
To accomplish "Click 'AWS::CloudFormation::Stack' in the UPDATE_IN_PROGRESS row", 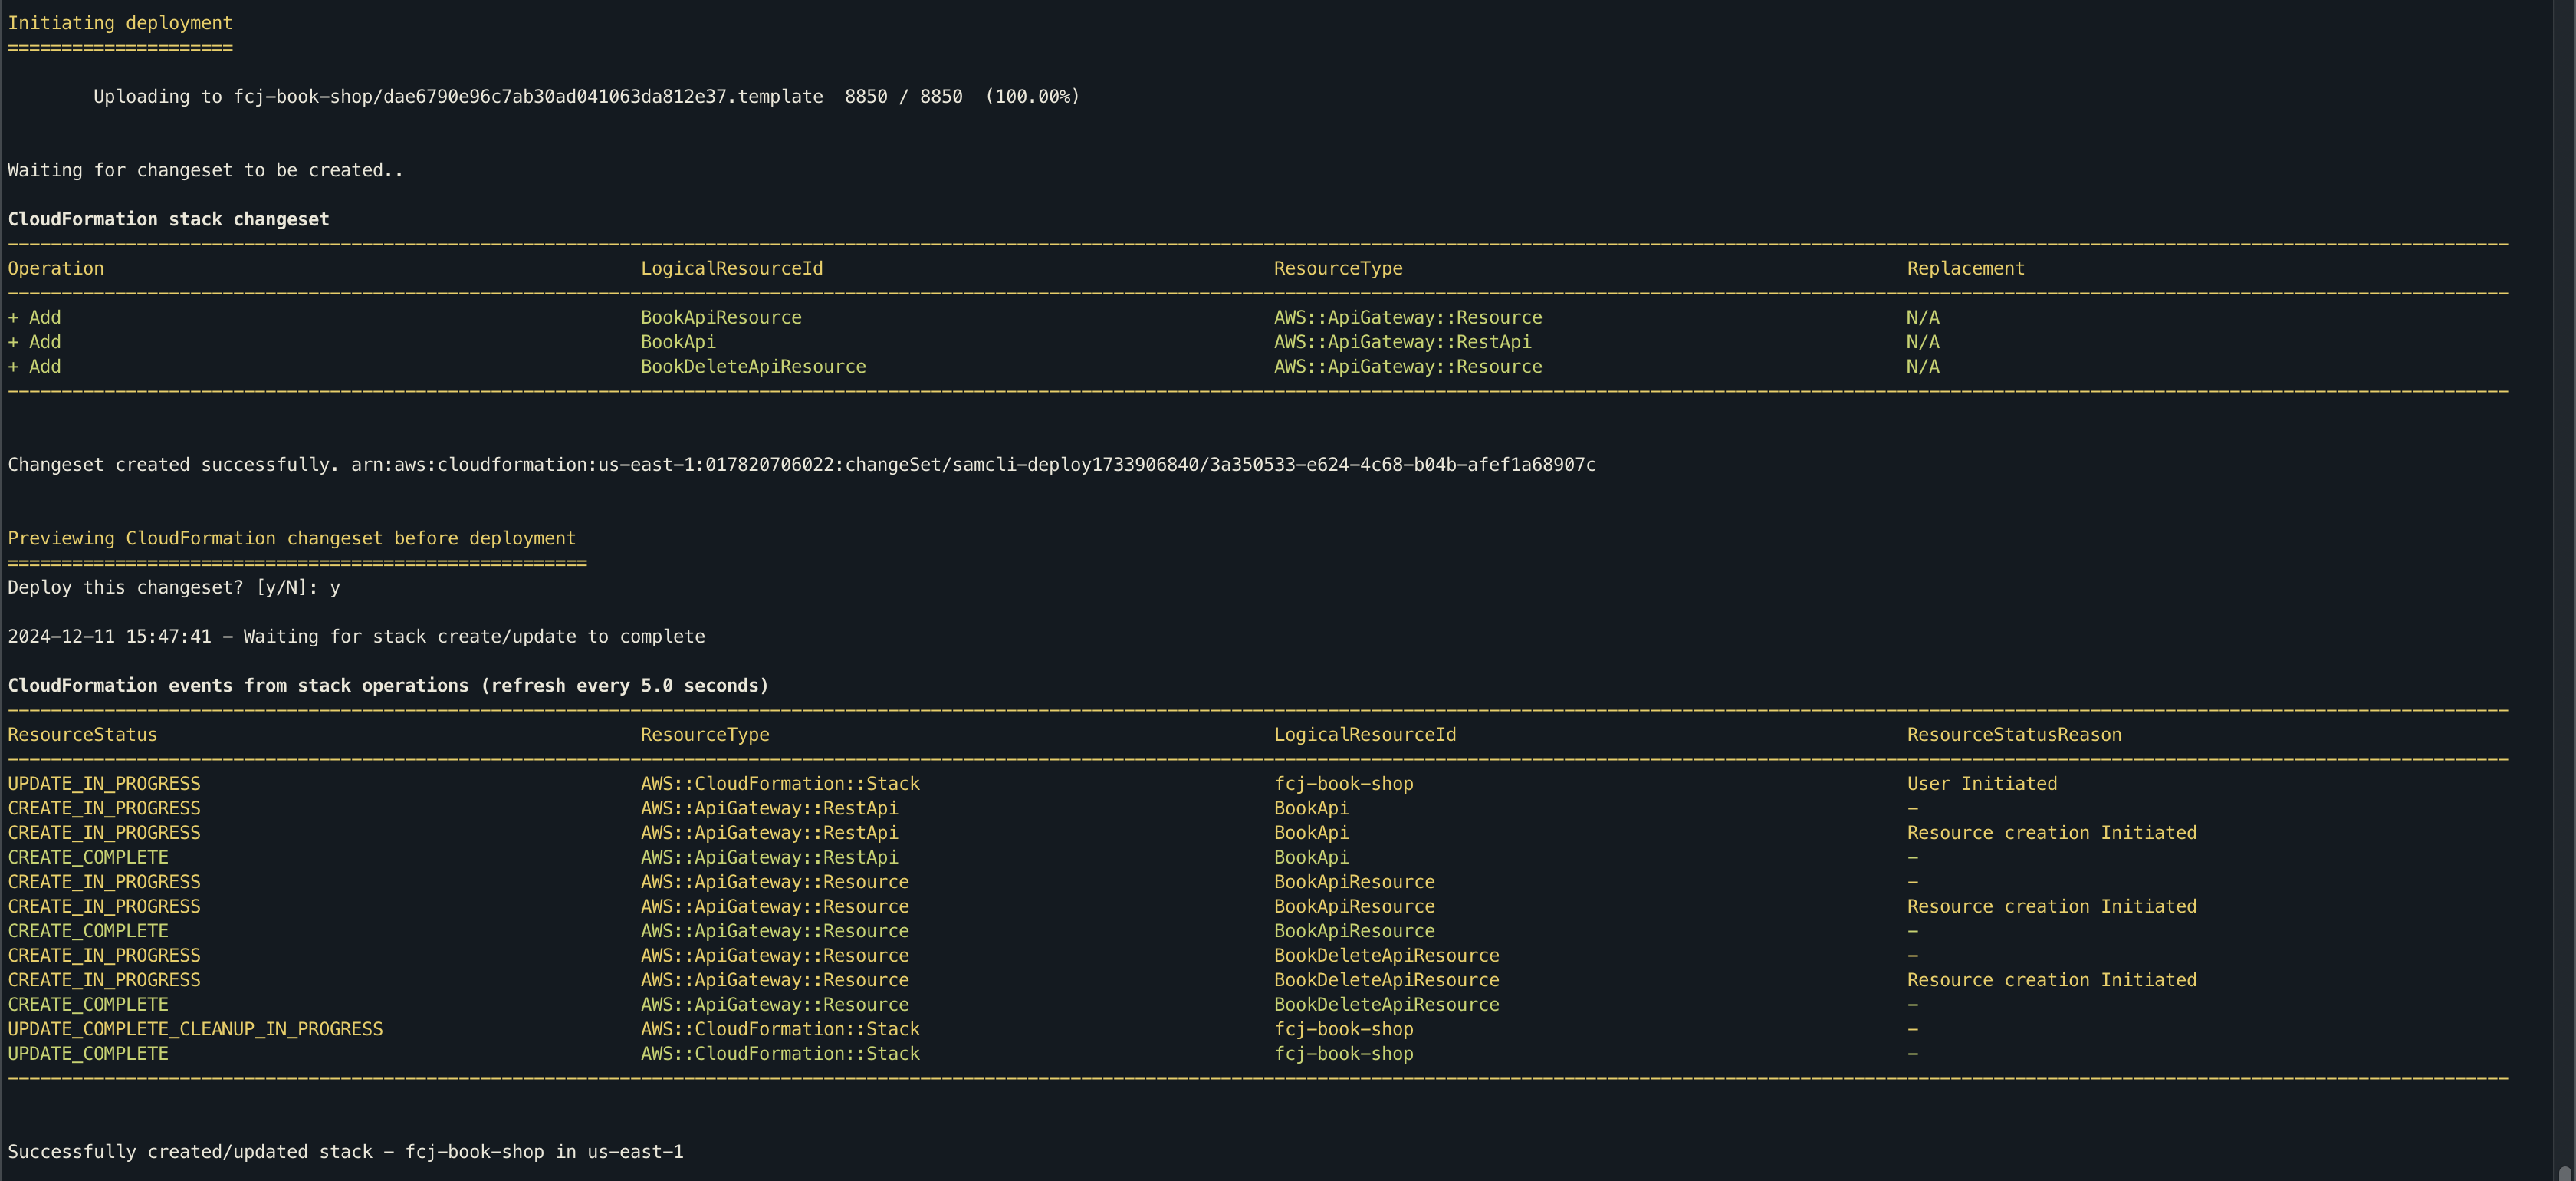I will tap(780, 784).
